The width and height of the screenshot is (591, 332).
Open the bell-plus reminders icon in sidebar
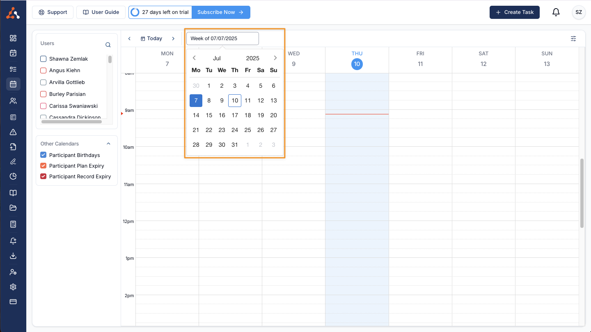point(13,241)
